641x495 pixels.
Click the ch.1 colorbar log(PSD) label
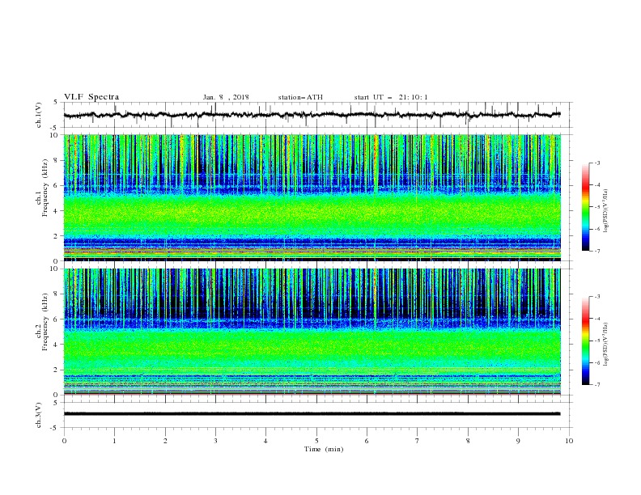tap(606, 211)
